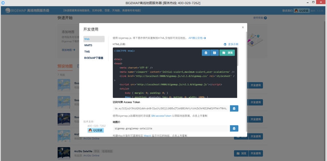Click 联系我们 in the header

[287, 11]
